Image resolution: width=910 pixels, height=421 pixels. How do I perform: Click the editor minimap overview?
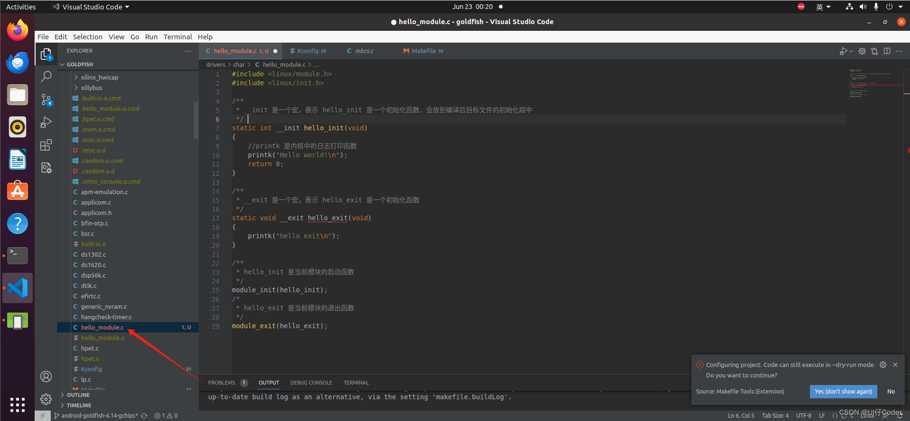[x=876, y=83]
